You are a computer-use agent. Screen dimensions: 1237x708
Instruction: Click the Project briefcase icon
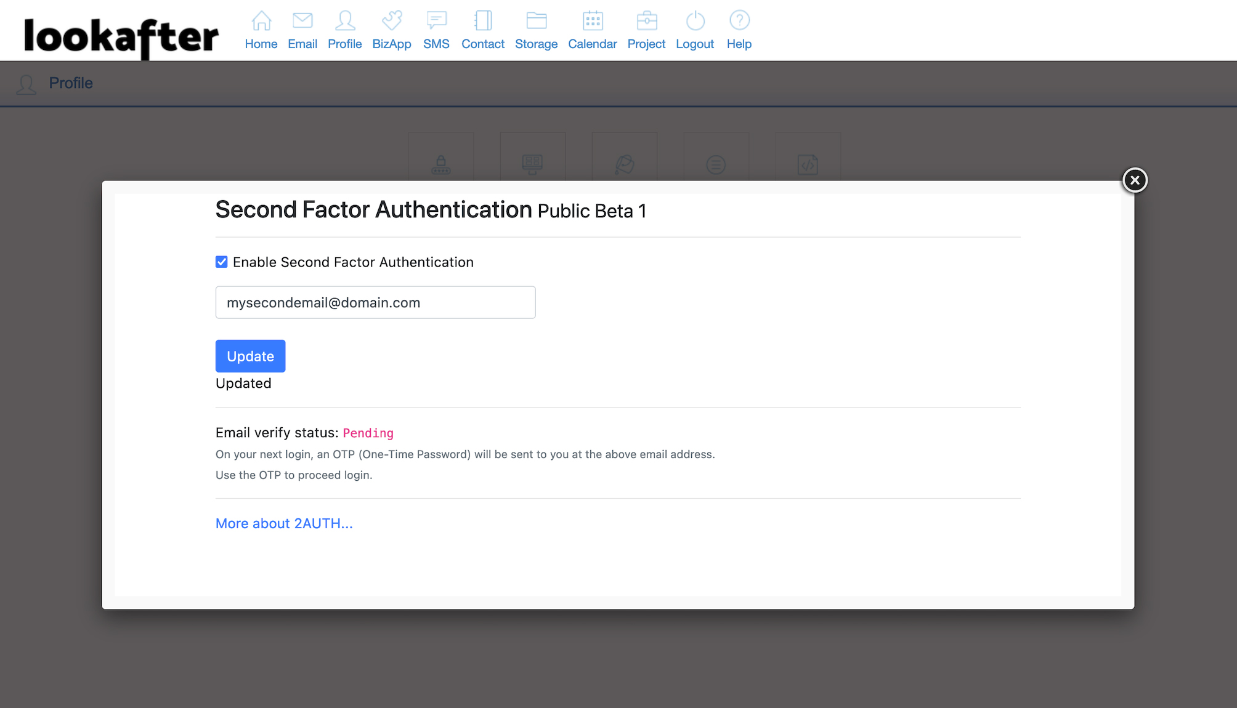646,21
